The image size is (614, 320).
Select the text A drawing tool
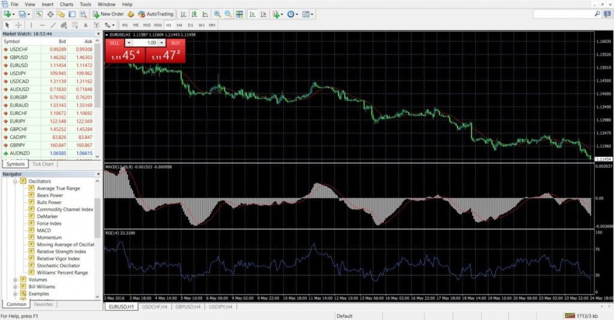pos(85,25)
